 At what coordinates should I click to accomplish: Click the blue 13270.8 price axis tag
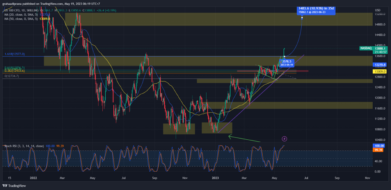[381, 65]
